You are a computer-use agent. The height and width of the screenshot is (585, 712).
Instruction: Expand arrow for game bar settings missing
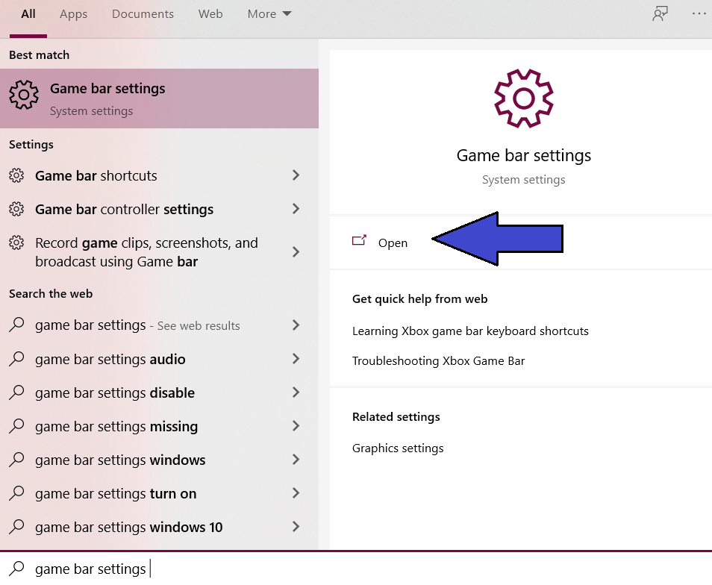click(x=296, y=426)
